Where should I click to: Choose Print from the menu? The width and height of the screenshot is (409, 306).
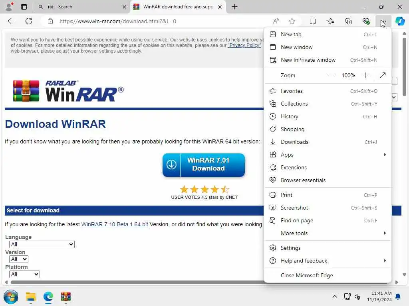click(x=328, y=195)
